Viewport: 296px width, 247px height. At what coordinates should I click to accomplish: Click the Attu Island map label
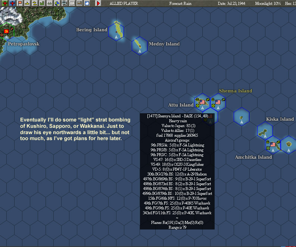pyautogui.click(x=181, y=105)
